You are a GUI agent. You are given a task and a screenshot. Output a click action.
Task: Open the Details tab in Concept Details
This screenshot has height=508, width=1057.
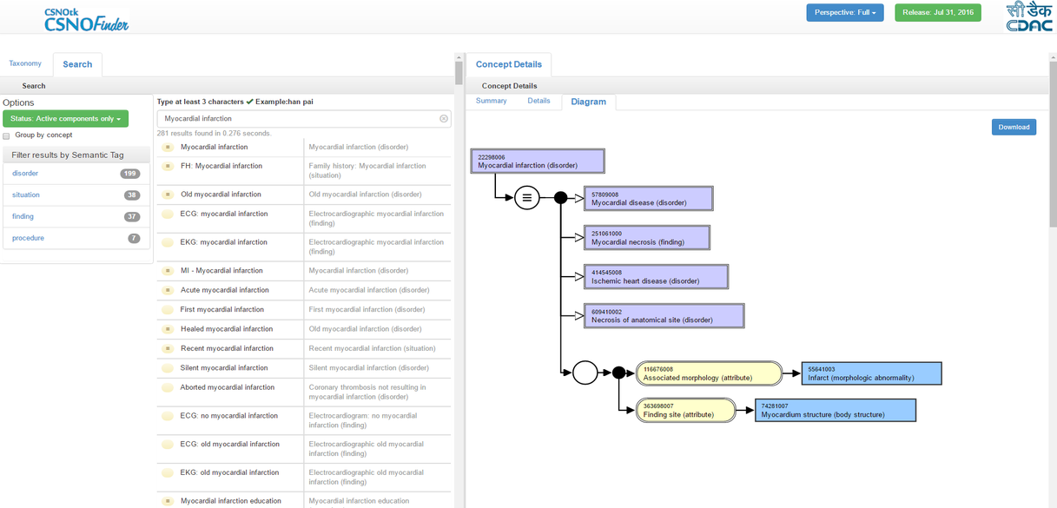coord(538,101)
